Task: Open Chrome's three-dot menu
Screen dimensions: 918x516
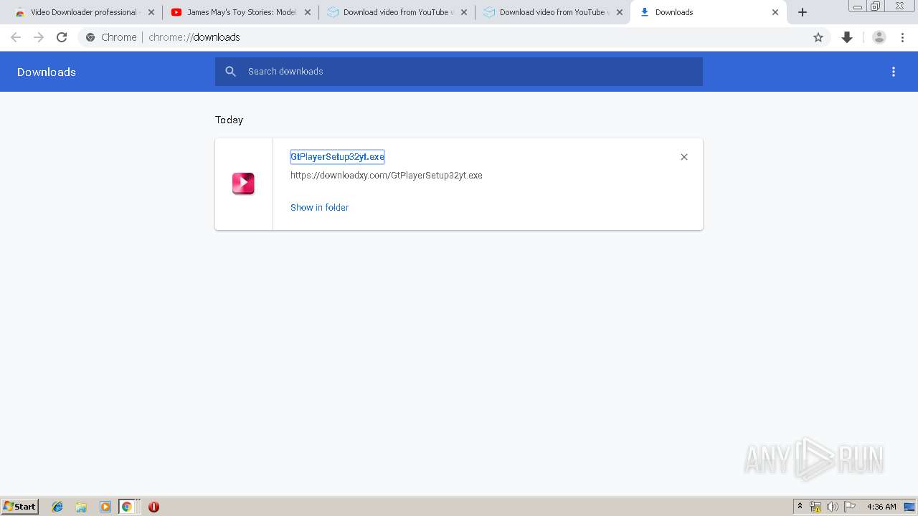Action: point(903,37)
